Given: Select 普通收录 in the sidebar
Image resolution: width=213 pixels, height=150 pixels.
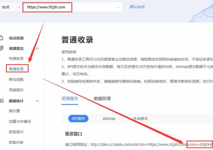Looking at the screenshot, I should click(16, 69).
